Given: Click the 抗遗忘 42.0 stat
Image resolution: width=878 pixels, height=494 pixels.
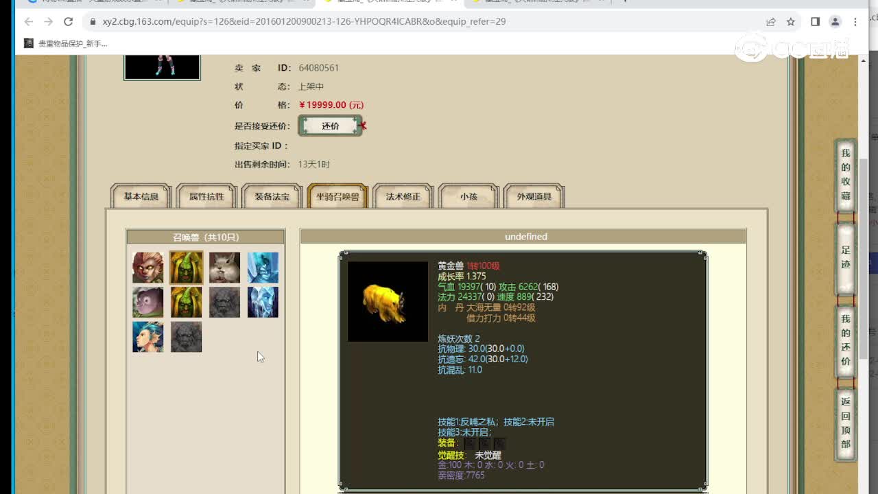Looking at the screenshot, I should pyautogui.click(x=483, y=359).
